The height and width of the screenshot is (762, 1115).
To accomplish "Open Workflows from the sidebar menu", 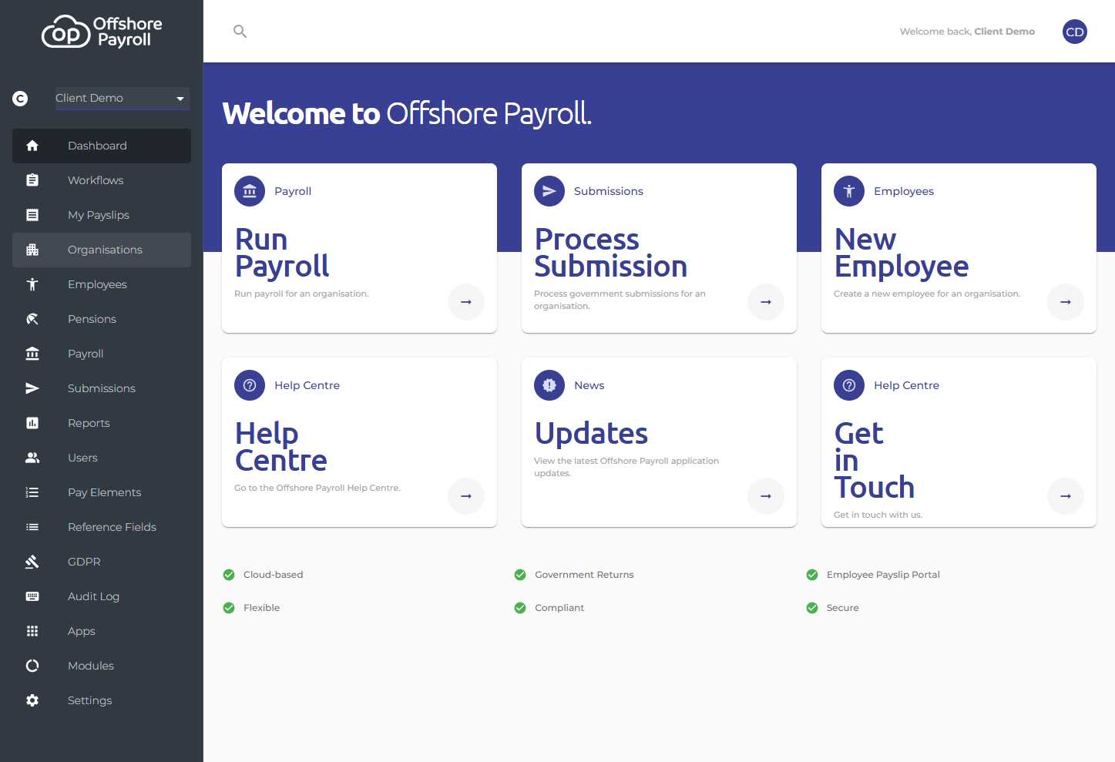I will point(102,180).
